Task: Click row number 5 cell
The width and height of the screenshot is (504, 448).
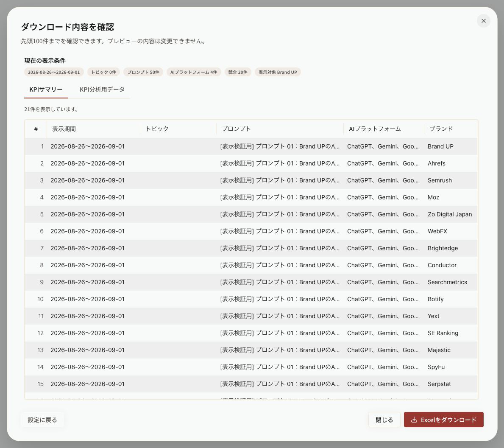Action: (36, 214)
